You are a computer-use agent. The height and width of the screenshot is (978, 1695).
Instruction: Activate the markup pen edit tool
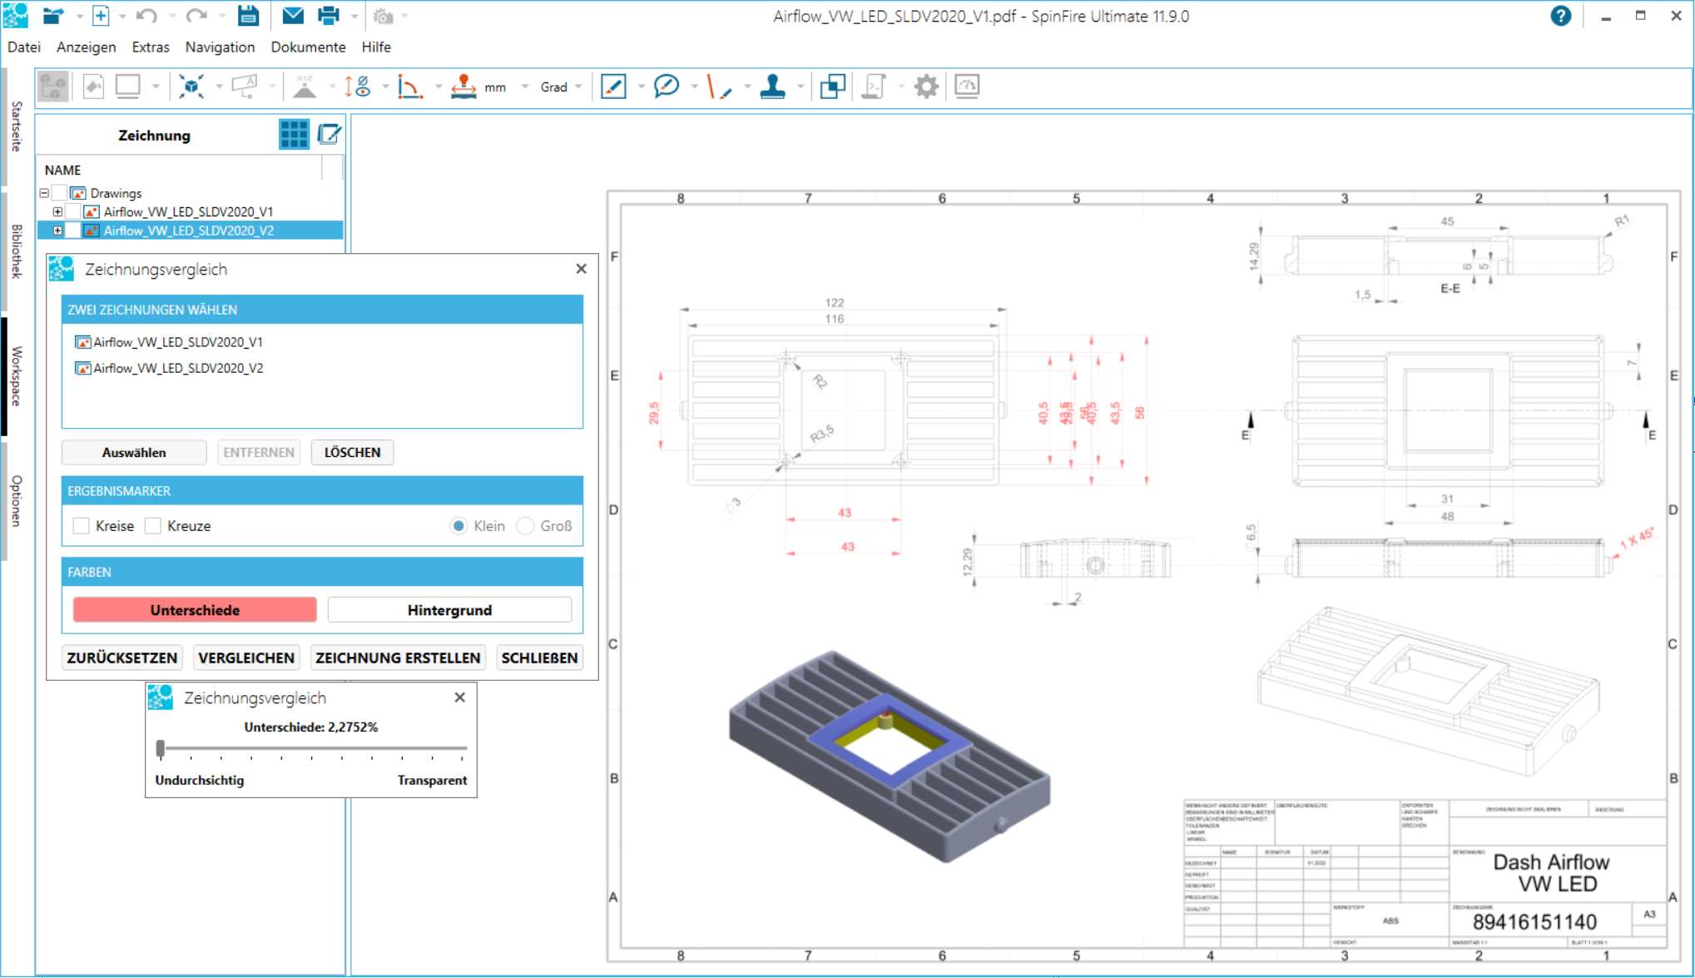pos(613,87)
